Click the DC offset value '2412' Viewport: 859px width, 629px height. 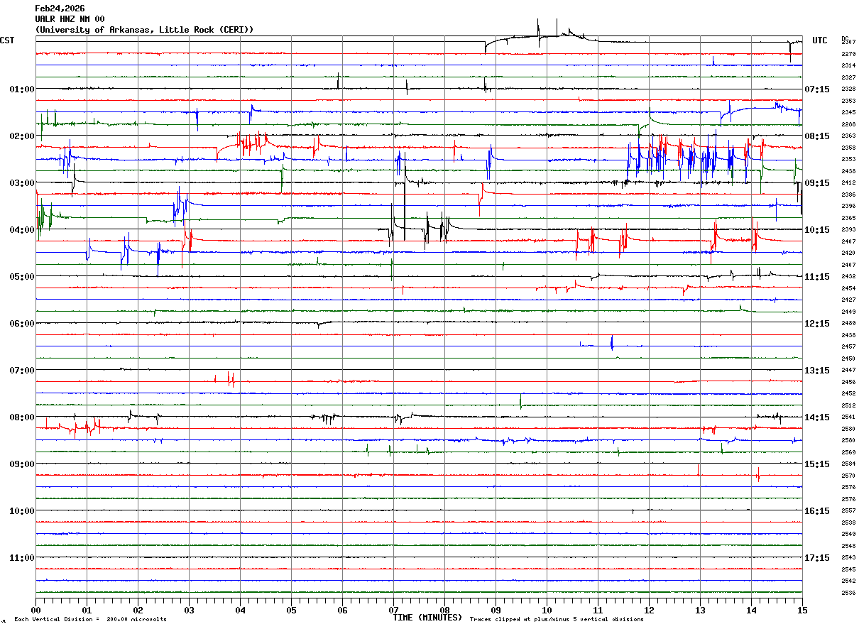848,182
